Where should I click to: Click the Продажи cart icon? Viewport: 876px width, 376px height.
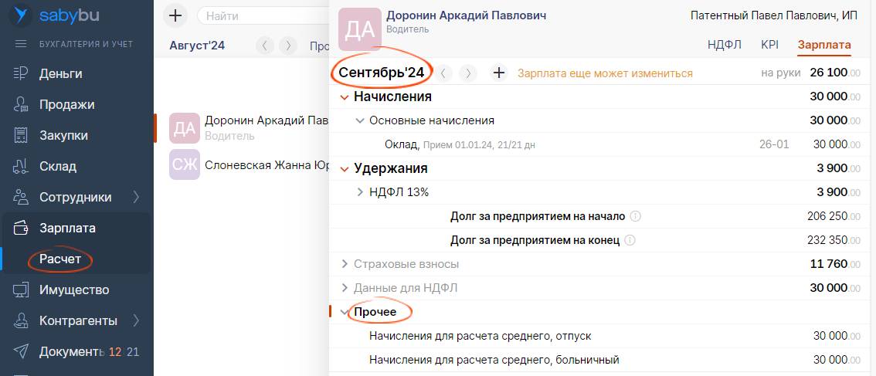(x=21, y=105)
